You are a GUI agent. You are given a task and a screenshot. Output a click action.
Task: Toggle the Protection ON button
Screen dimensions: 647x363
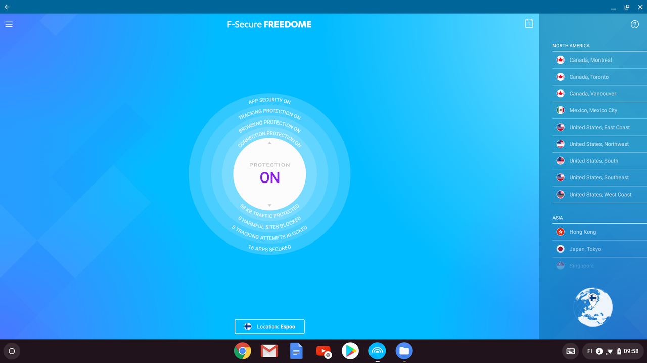tap(269, 174)
